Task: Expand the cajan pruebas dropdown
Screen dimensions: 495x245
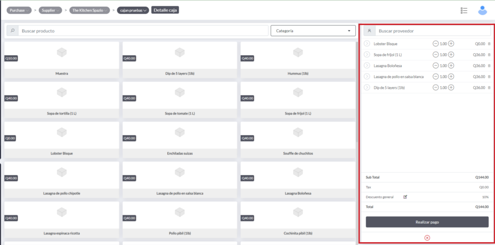Action: coord(132,10)
